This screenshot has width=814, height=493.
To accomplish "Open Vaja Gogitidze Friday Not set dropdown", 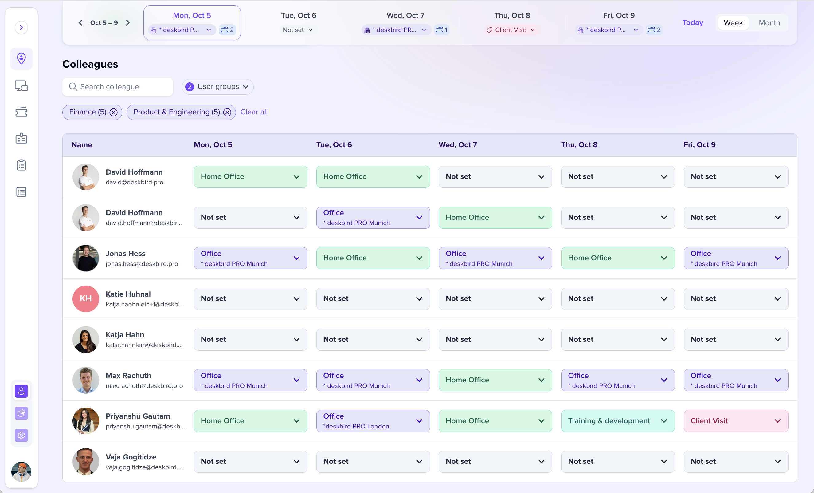I will pyautogui.click(x=736, y=462).
